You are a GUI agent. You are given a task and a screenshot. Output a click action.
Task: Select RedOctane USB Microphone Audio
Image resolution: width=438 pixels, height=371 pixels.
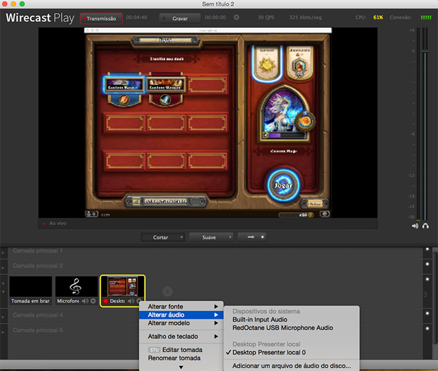pos(292,328)
